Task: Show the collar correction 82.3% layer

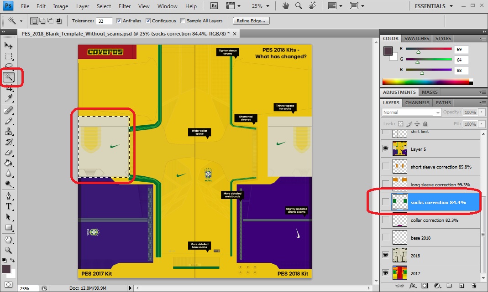Action: 386,220
